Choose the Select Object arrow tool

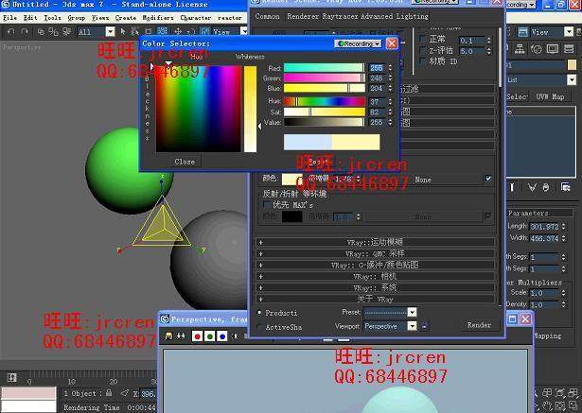123,32
